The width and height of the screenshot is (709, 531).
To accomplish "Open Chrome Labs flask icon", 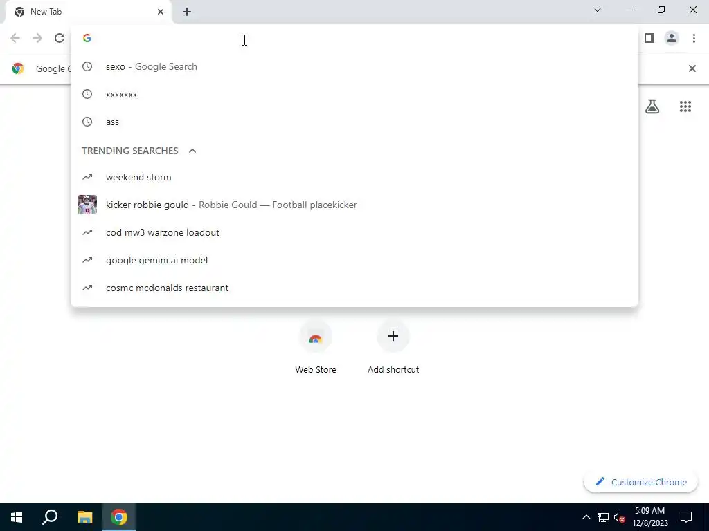I will (x=652, y=106).
